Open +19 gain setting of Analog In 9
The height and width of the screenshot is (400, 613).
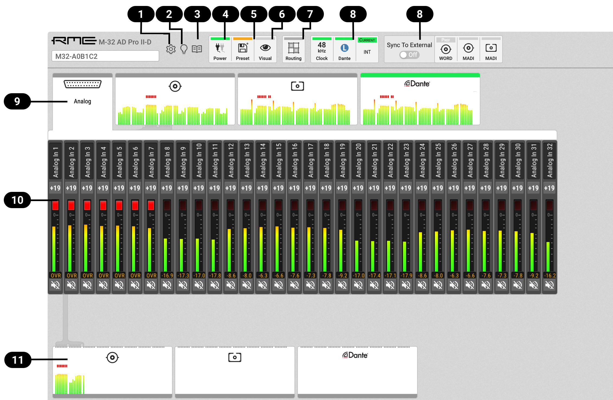[183, 188]
